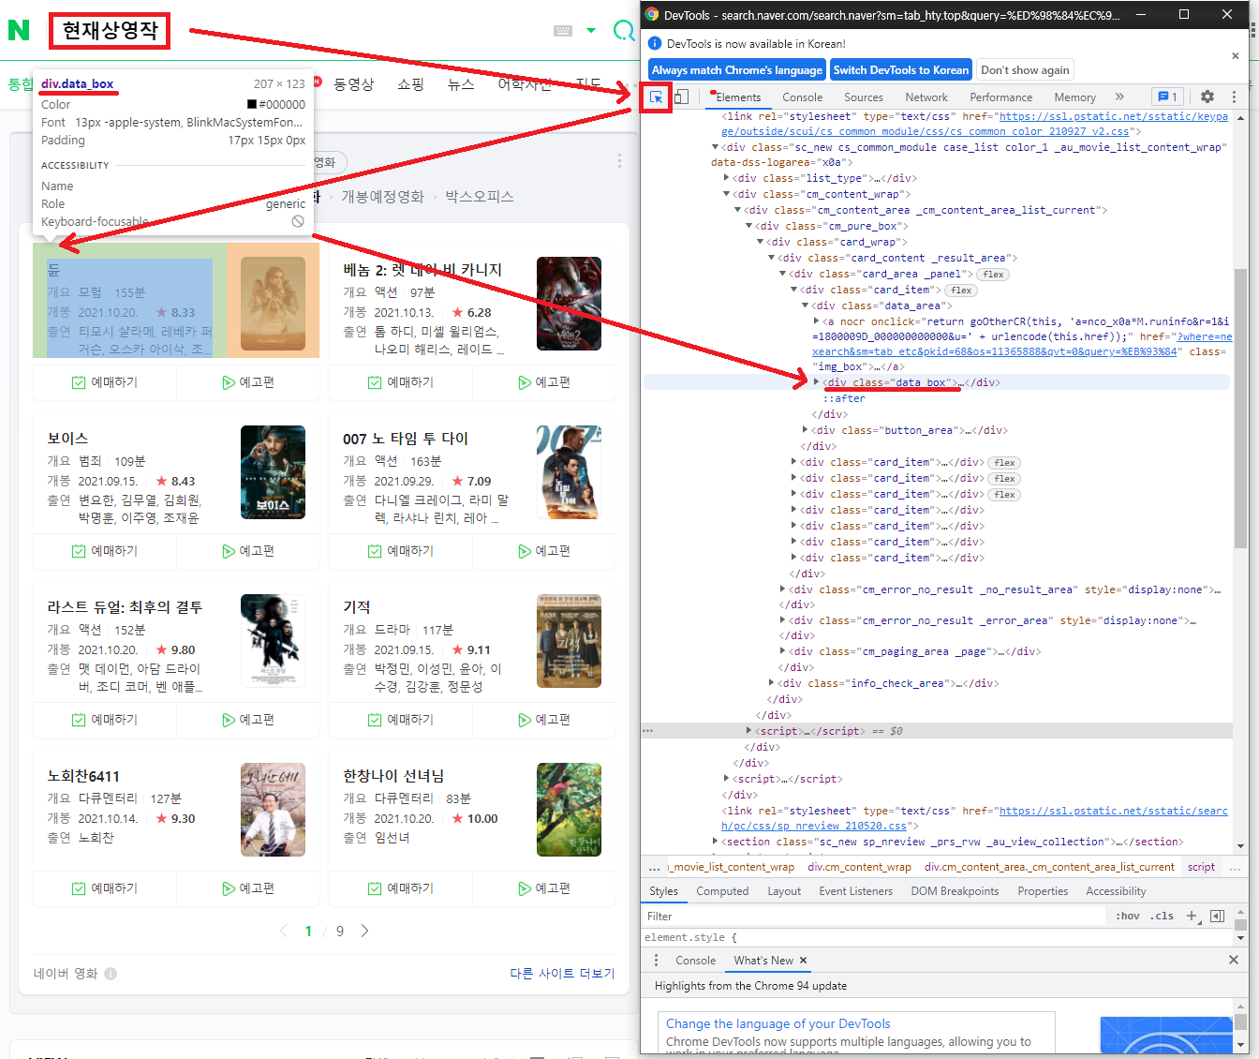
Task: Switch to the Sources tab
Action: pyautogui.click(x=864, y=97)
